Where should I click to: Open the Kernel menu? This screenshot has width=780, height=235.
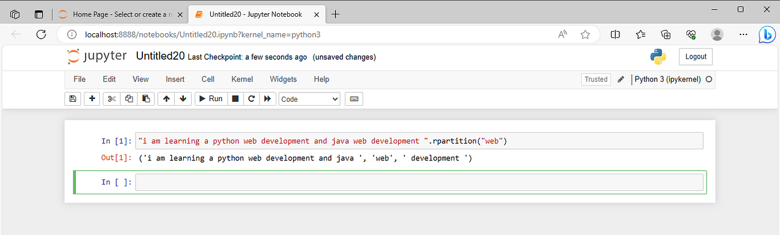(242, 79)
